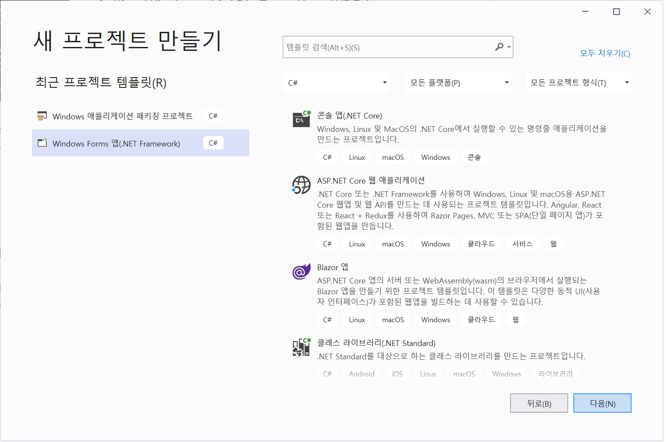
Task: Click the 클라우드 tag under Blazor 앱
Action: pyautogui.click(x=481, y=320)
